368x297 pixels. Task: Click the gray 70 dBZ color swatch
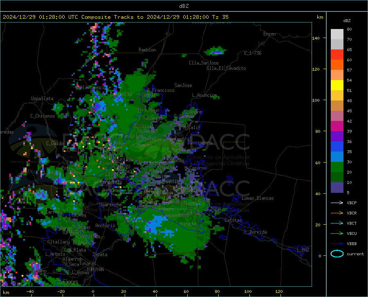[x=337, y=44]
